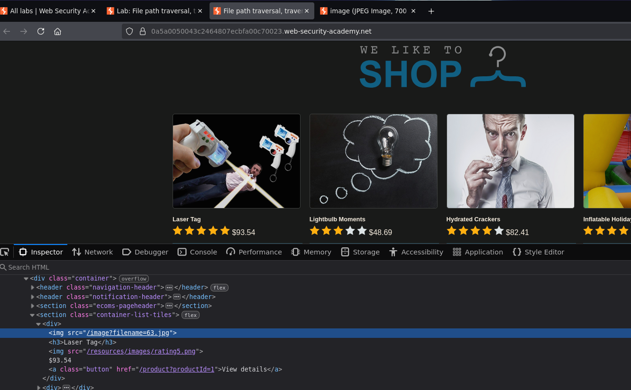631x390 pixels.
Task: Expand the ecoms-pageheader section
Action: tap(33, 306)
